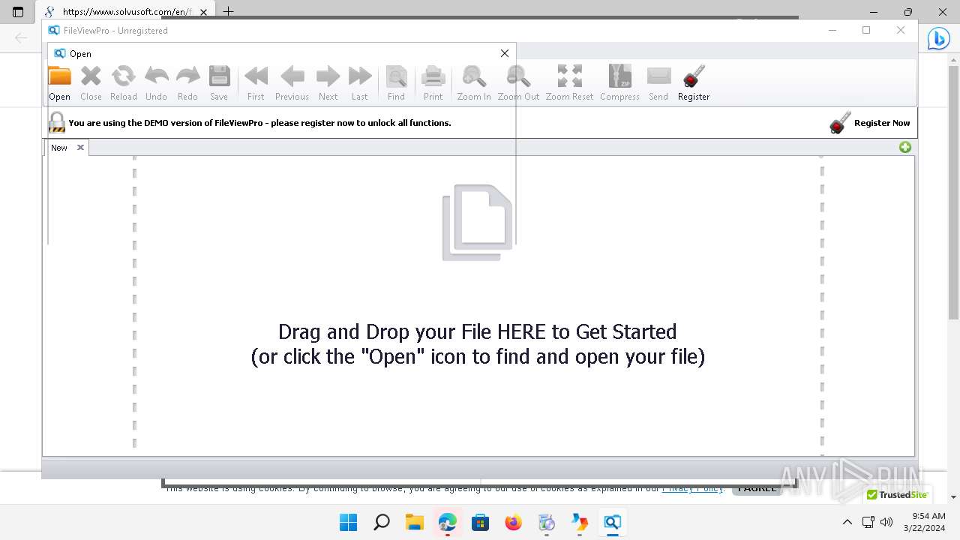Open the Privacy Policy link on webpage
The height and width of the screenshot is (540, 960).
pyautogui.click(x=692, y=488)
